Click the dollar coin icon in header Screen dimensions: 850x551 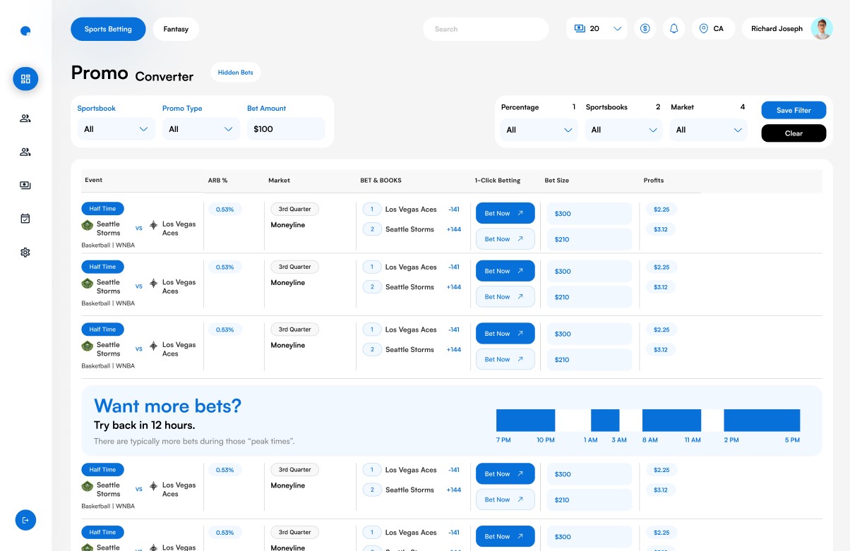click(645, 29)
